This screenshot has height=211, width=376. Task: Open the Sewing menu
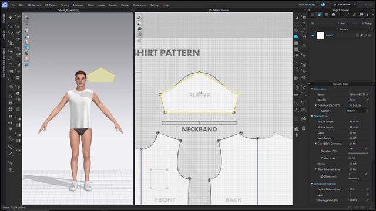(x=65, y=5)
